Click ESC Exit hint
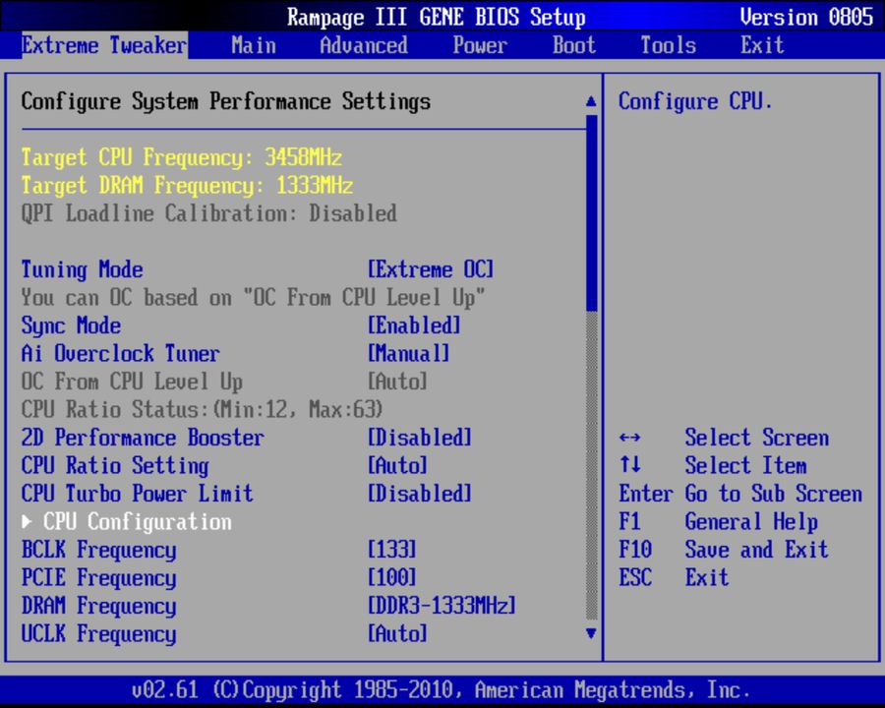 click(674, 577)
